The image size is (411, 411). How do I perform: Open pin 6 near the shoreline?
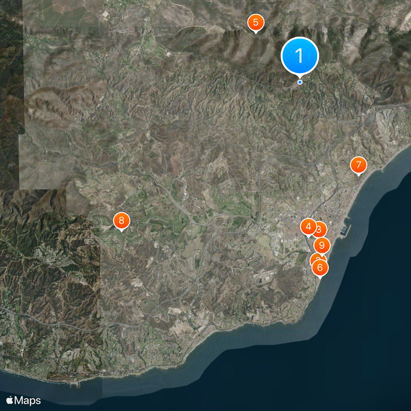[319, 267]
